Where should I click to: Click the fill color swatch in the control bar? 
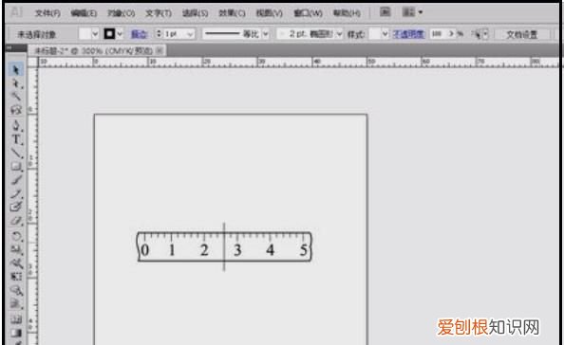click(x=85, y=34)
